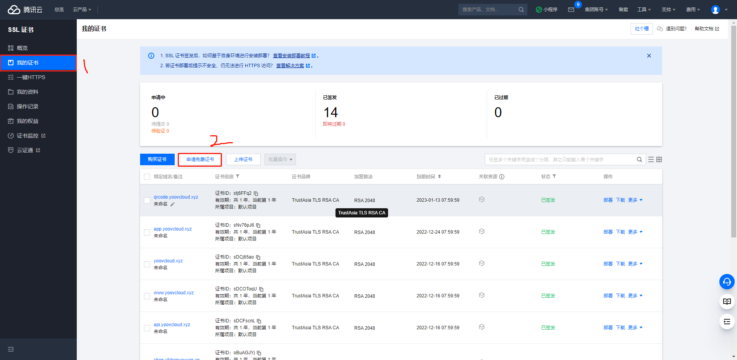Click the 吐个槽 feedback button
This screenshot has height=360, width=737.
tap(642, 29)
